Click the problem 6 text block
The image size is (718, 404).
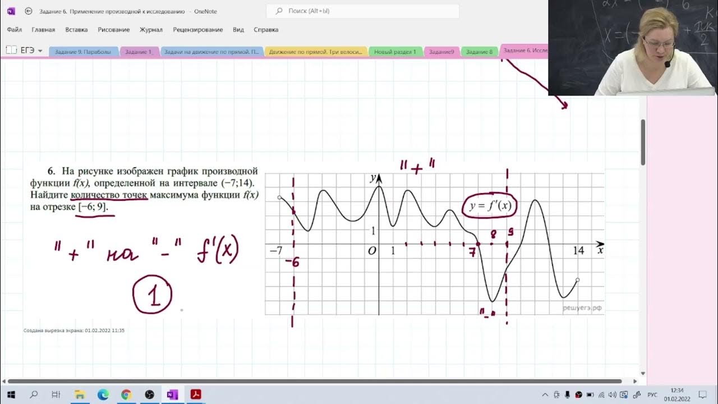click(144, 189)
